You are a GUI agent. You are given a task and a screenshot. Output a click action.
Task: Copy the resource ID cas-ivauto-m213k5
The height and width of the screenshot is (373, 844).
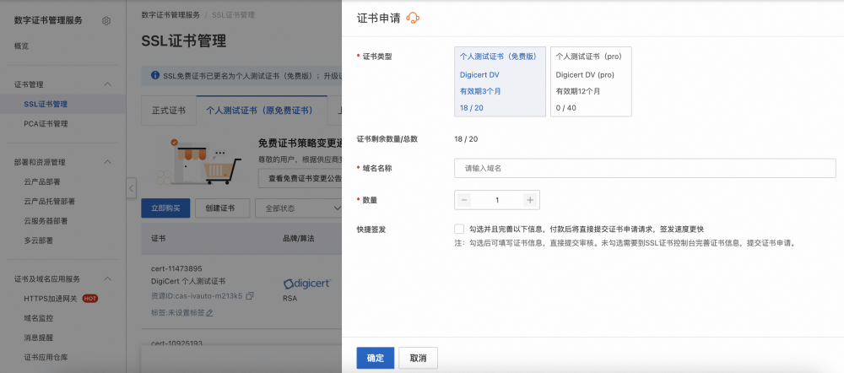250,296
